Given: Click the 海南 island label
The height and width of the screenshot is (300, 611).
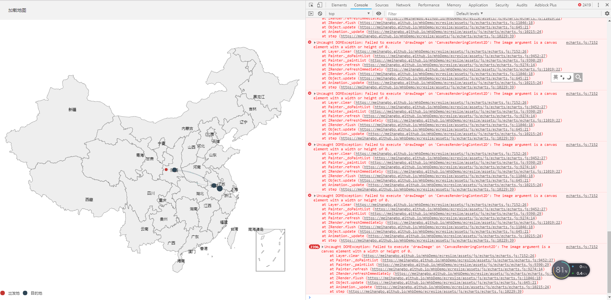Looking at the screenshot, I should 181,261.
